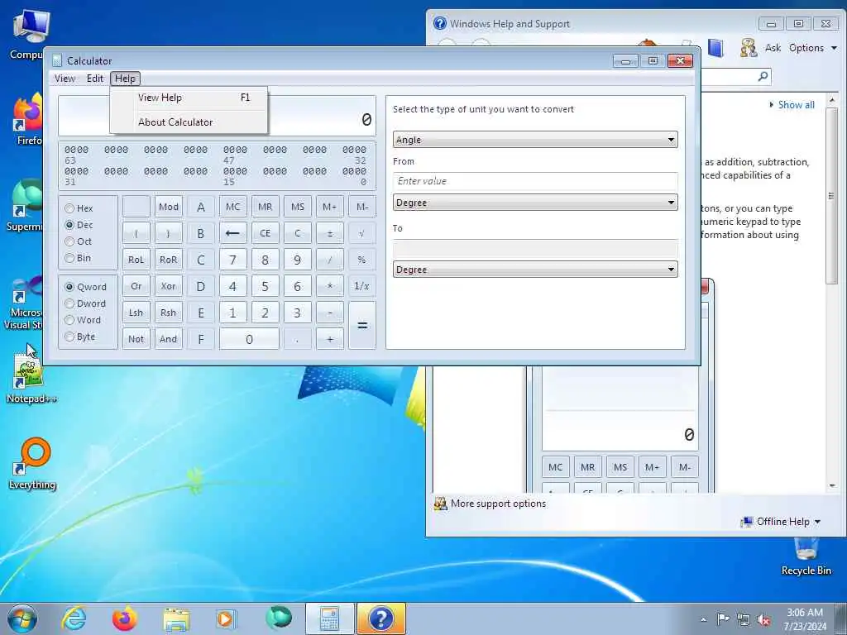Image resolution: width=847 pixels, height=635 pixels.
Task: Click the And button
Action: pos(169,339)
